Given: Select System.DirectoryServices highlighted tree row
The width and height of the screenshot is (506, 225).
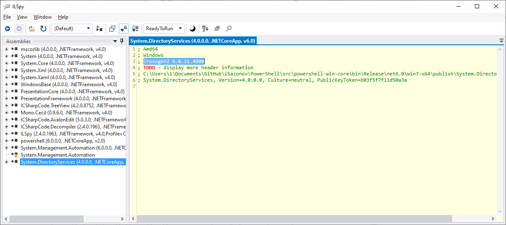Looking at the screenshot, I should pos(73,162).
